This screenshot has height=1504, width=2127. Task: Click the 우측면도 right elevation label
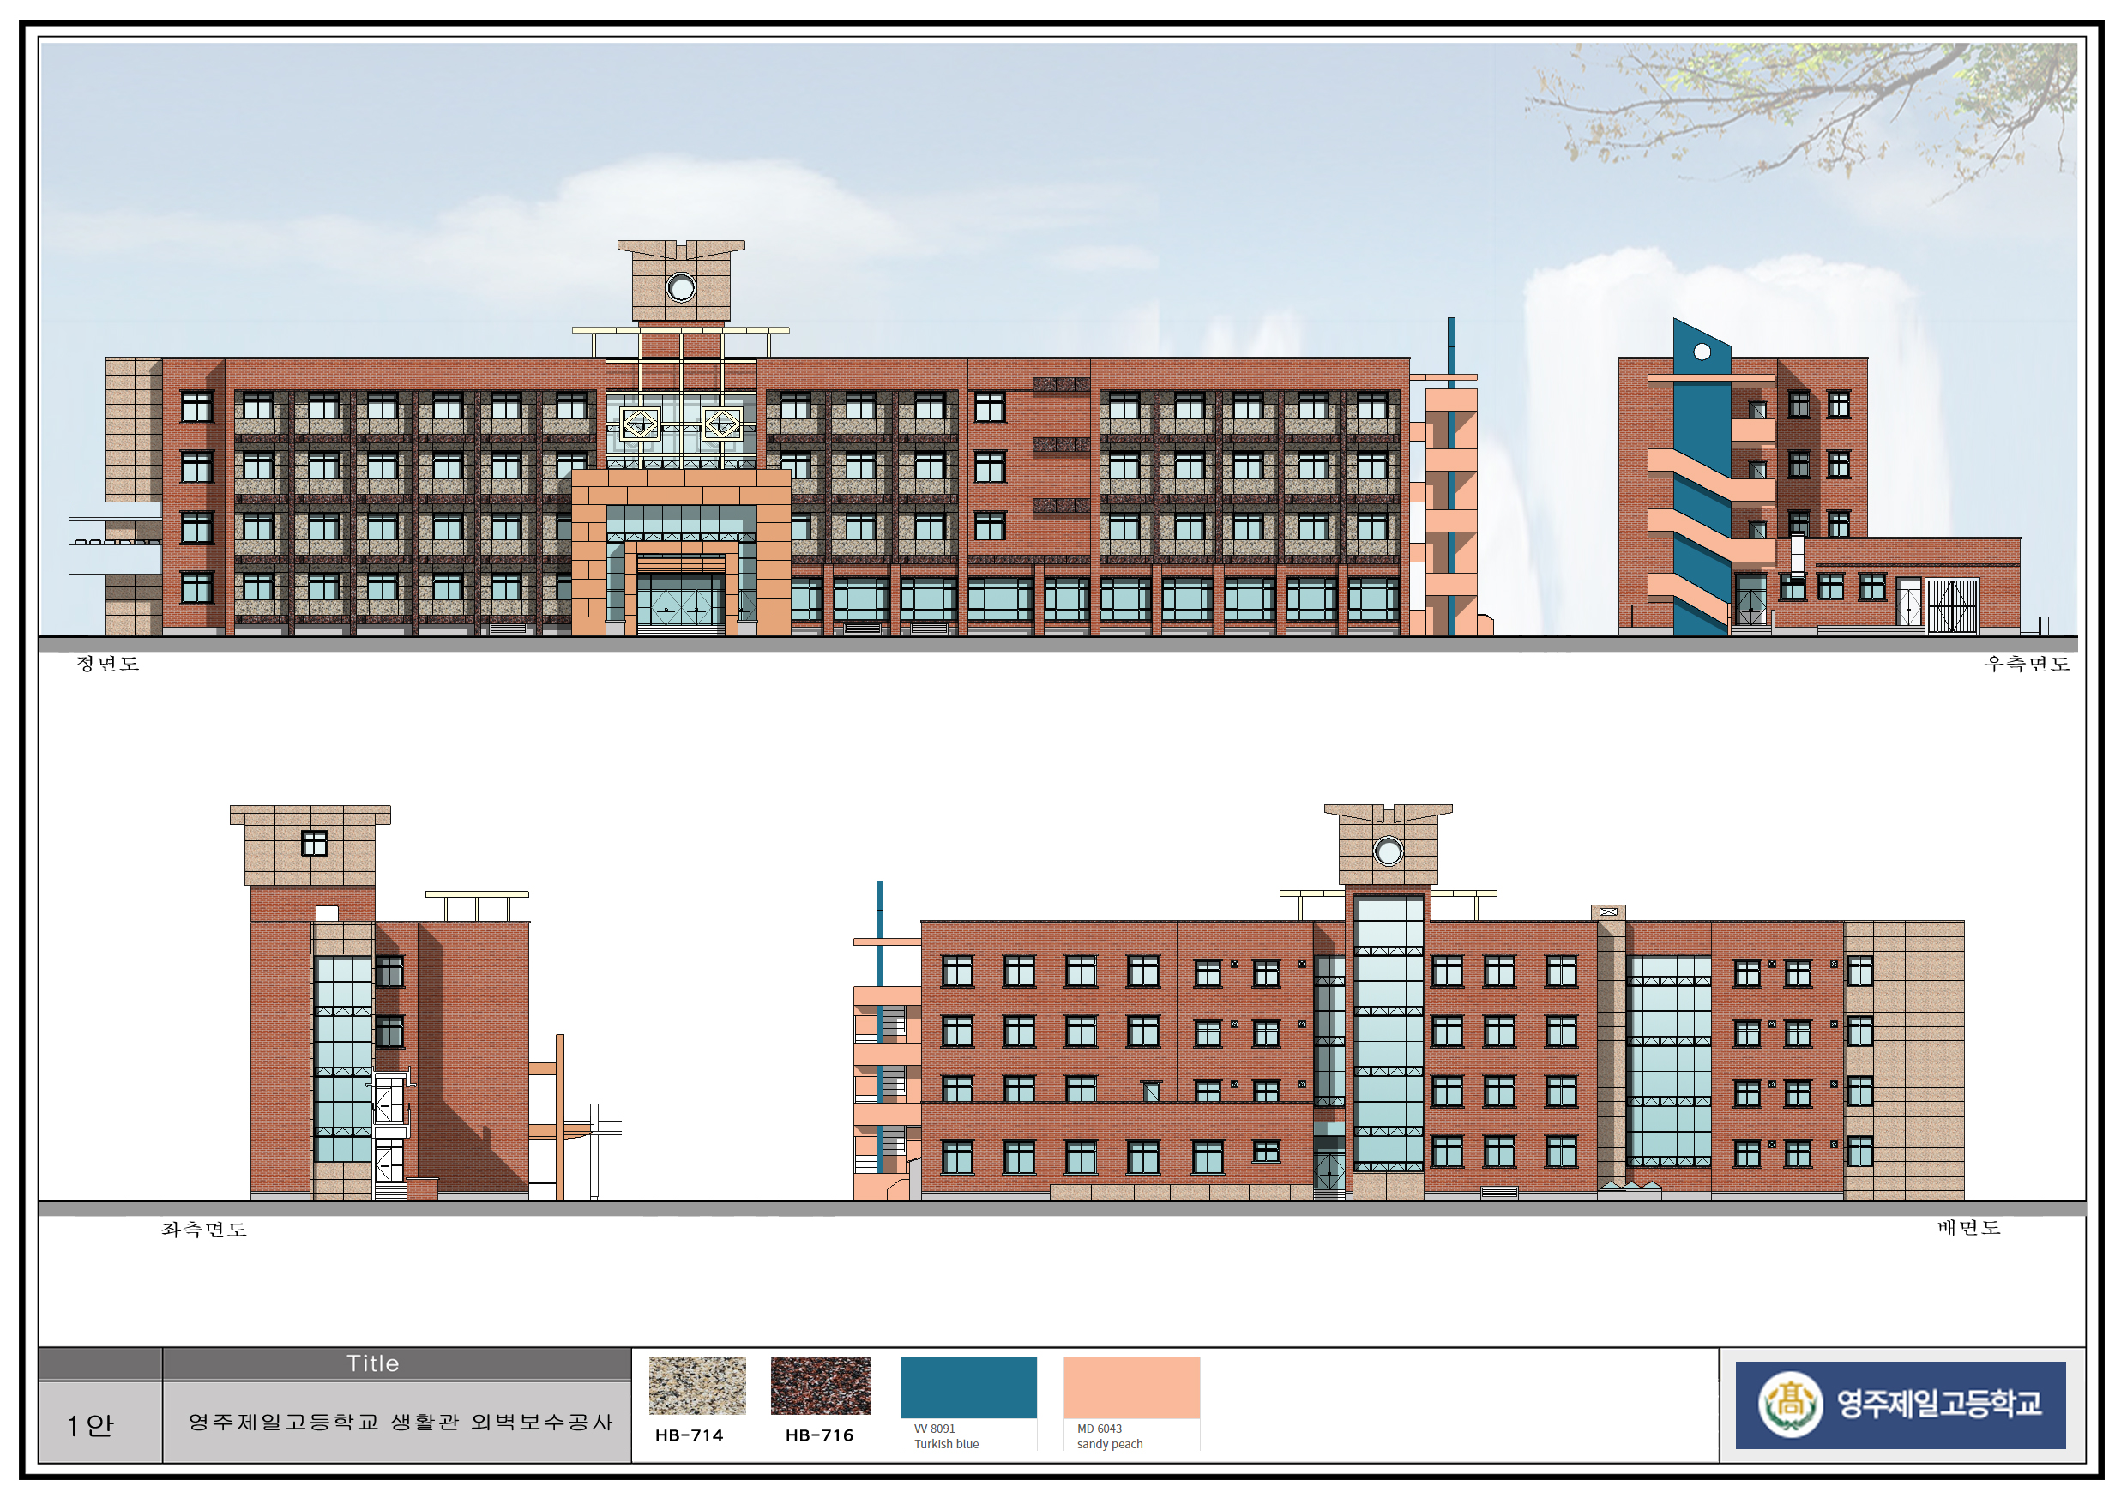tap(2026, 663)
